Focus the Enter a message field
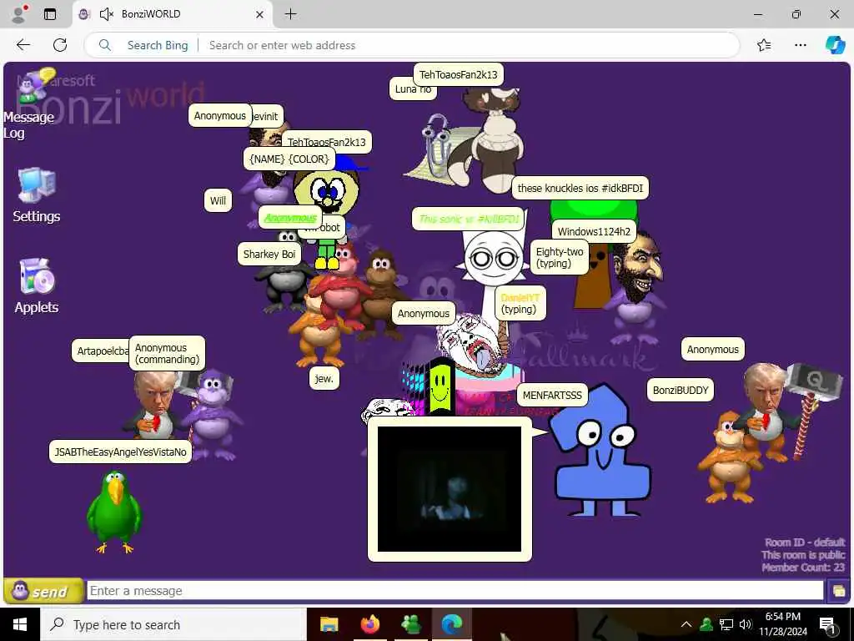The width and height of the screenshot is (854, 641). point(455,590)
